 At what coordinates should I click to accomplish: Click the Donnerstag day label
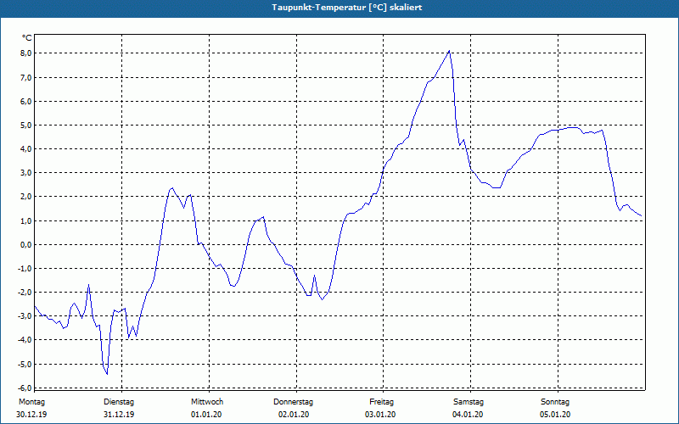[x=293, y=402]
